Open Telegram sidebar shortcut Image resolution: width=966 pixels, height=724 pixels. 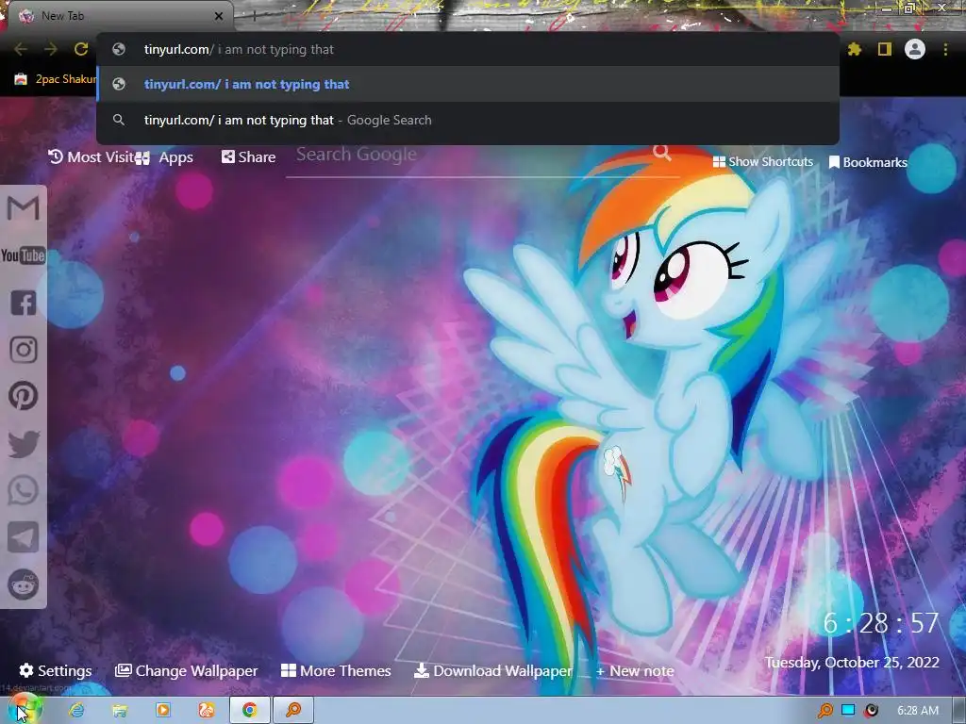(24, 536)
